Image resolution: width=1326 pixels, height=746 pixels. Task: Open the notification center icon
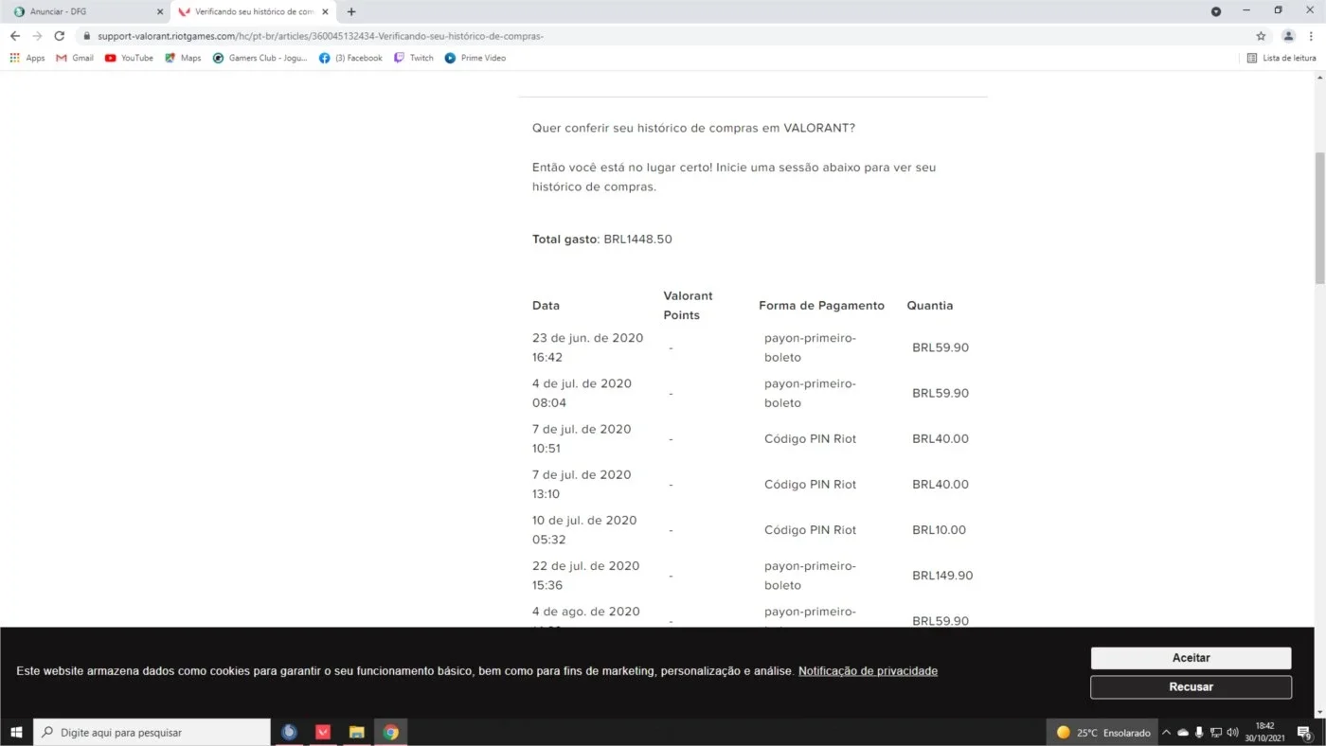[1304, 733]
